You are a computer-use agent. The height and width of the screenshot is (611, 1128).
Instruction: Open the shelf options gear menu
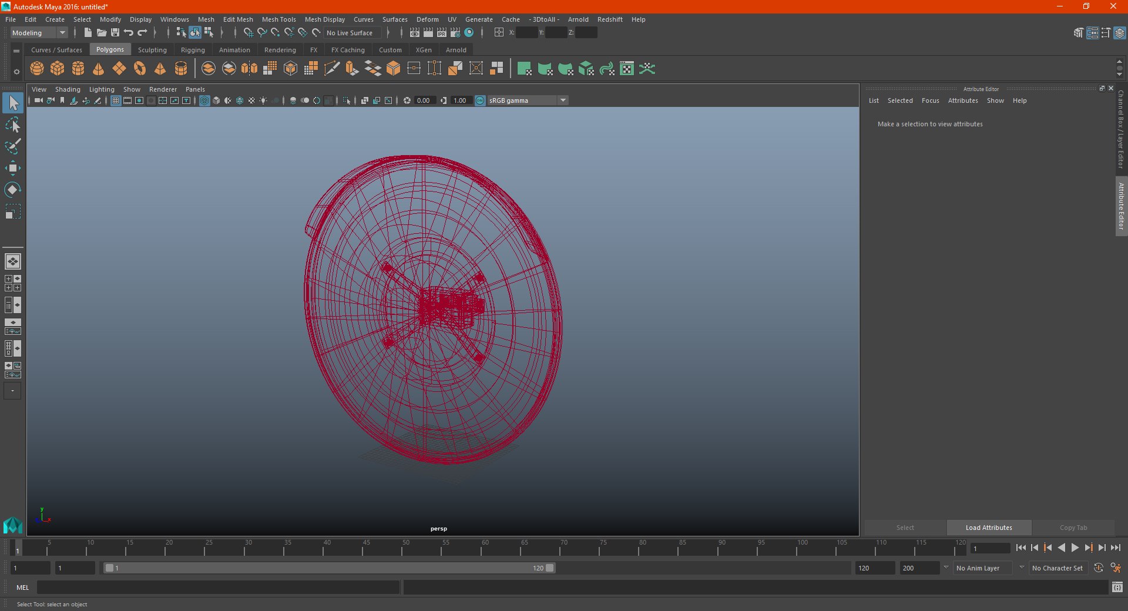point(16,72)
